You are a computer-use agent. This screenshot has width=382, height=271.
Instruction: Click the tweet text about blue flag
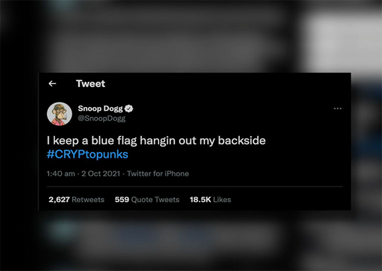coord(156,141)
